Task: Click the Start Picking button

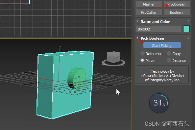Action: pyautogui.click(x=162, y=45)
